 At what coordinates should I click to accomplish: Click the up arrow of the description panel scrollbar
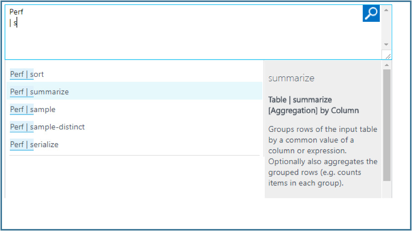387,65
